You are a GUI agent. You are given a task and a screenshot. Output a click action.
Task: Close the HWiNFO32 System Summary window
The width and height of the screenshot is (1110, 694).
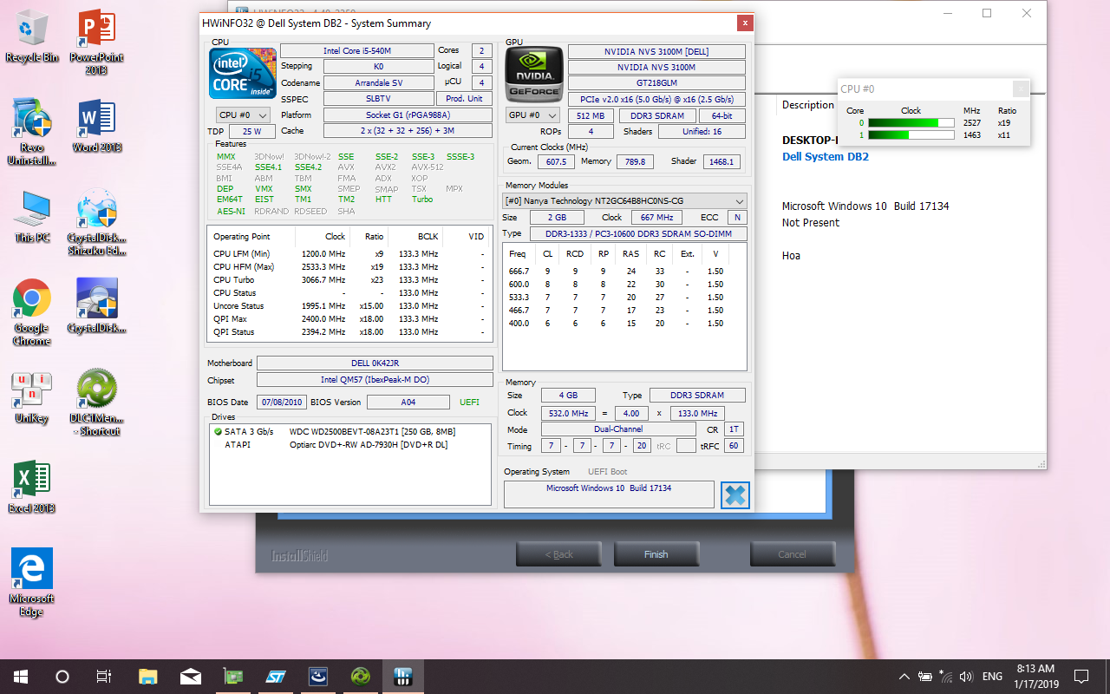[744, 23]
